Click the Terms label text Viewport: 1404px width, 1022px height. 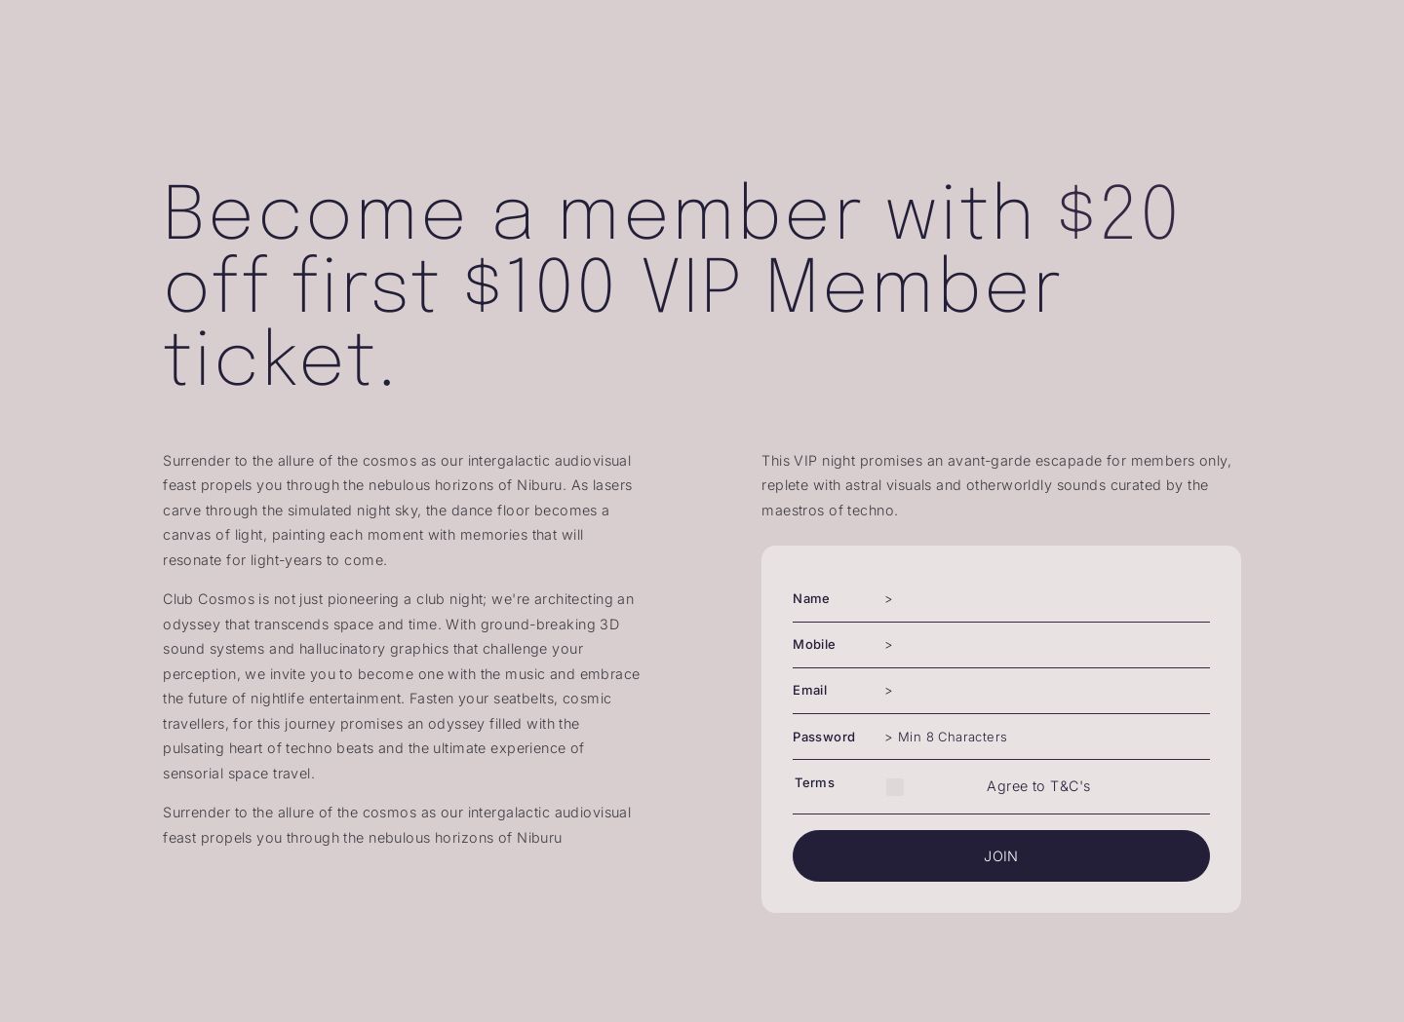pos(814,783)
